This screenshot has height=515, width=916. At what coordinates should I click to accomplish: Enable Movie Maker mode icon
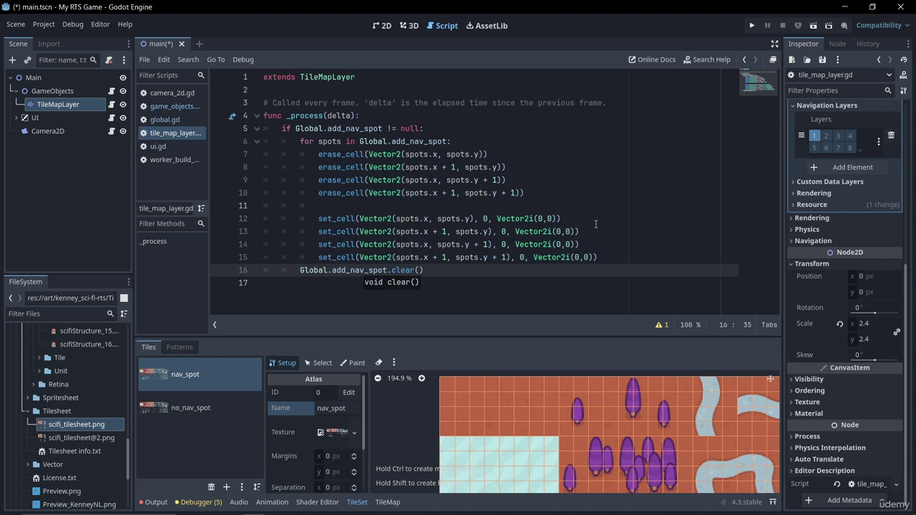pyautogui.click(x=844, y=26)
